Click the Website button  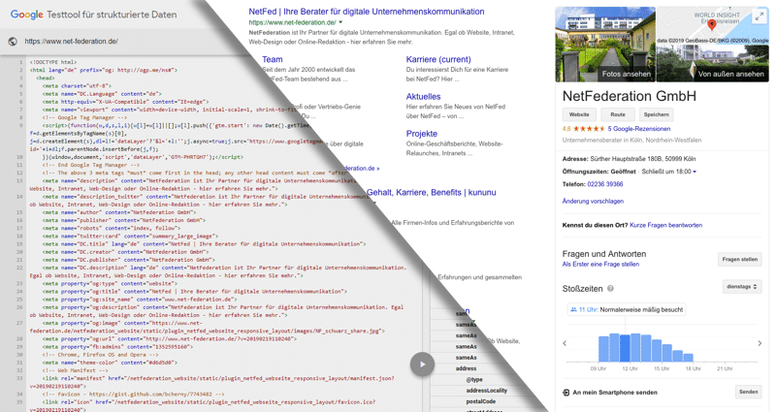[x=579, y=114]
